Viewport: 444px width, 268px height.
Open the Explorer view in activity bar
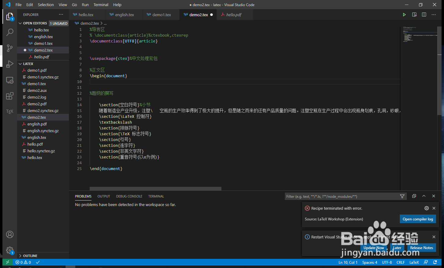point(10,16)
